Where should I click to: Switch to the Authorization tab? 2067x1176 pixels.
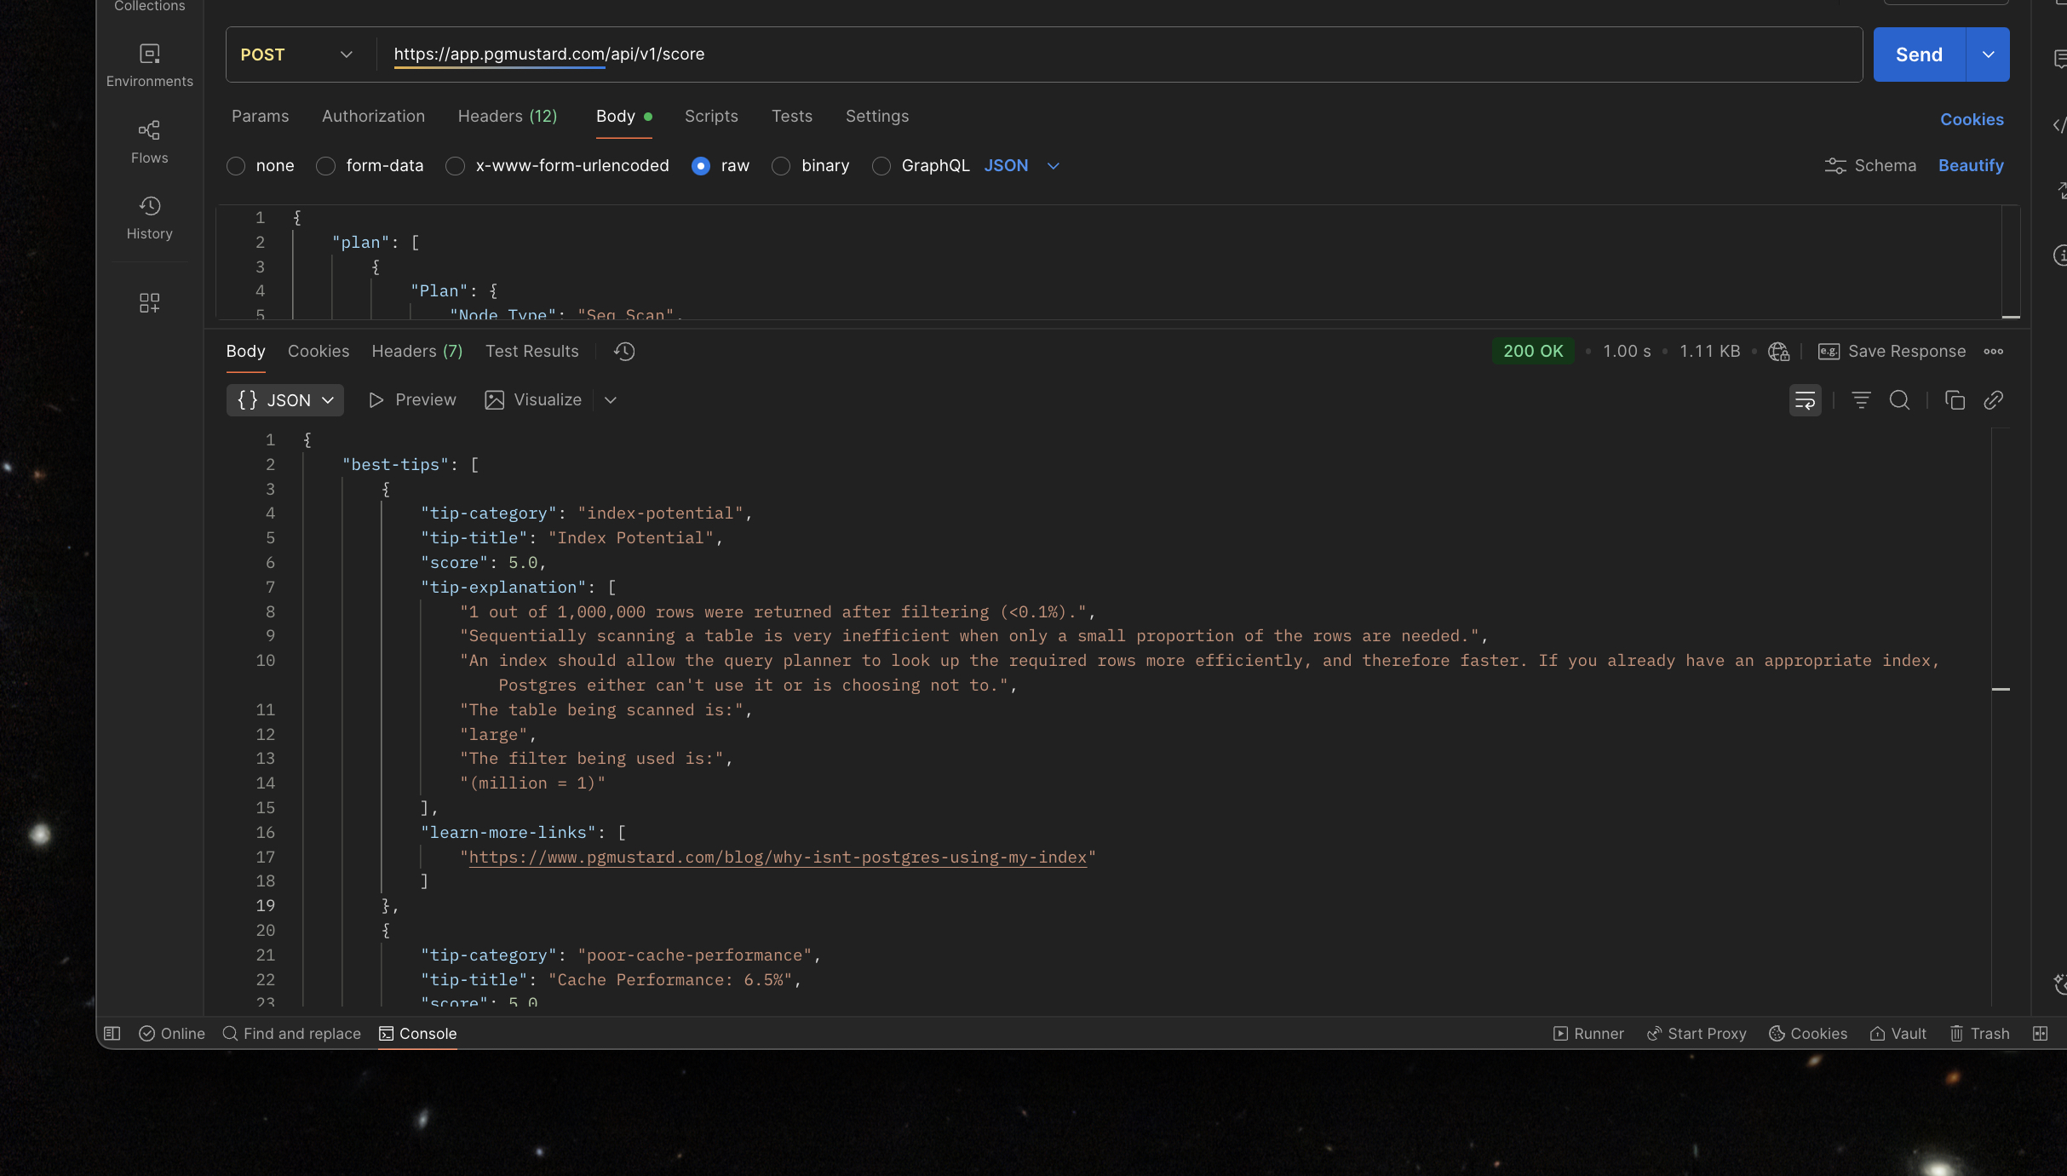373,116
